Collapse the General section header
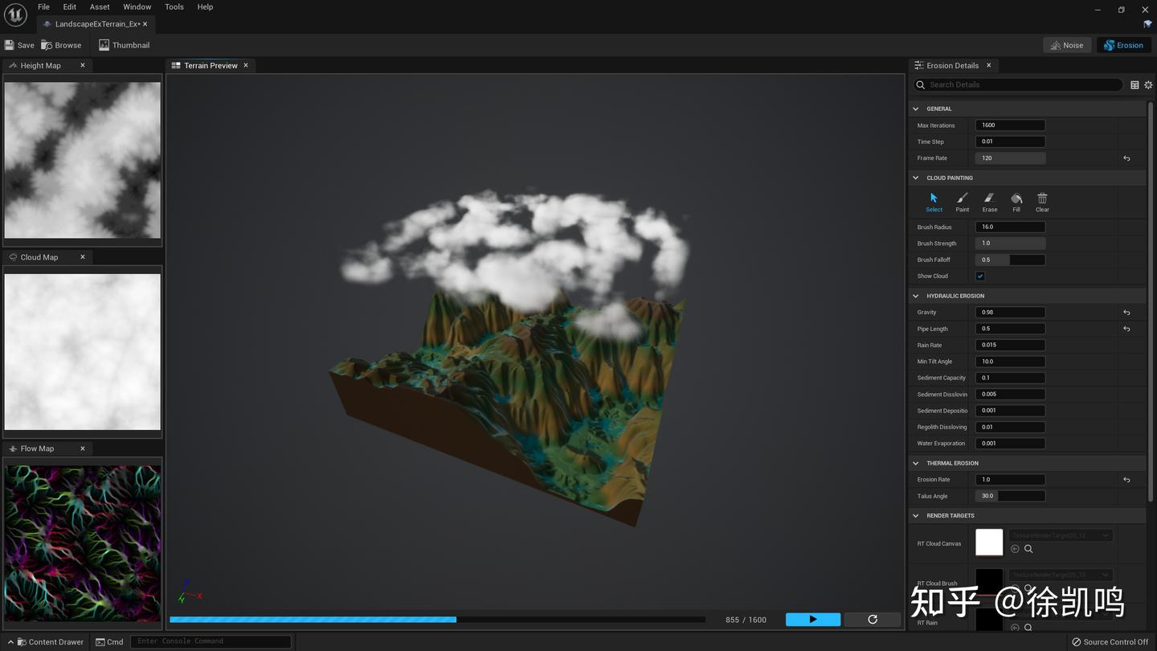 pos(915,108)
